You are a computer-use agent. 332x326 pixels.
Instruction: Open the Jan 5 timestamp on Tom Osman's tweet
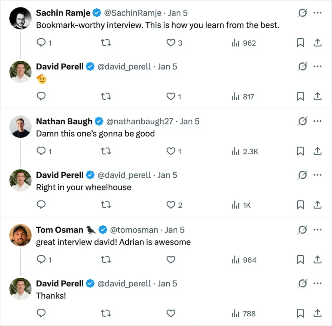click(174, 230)
